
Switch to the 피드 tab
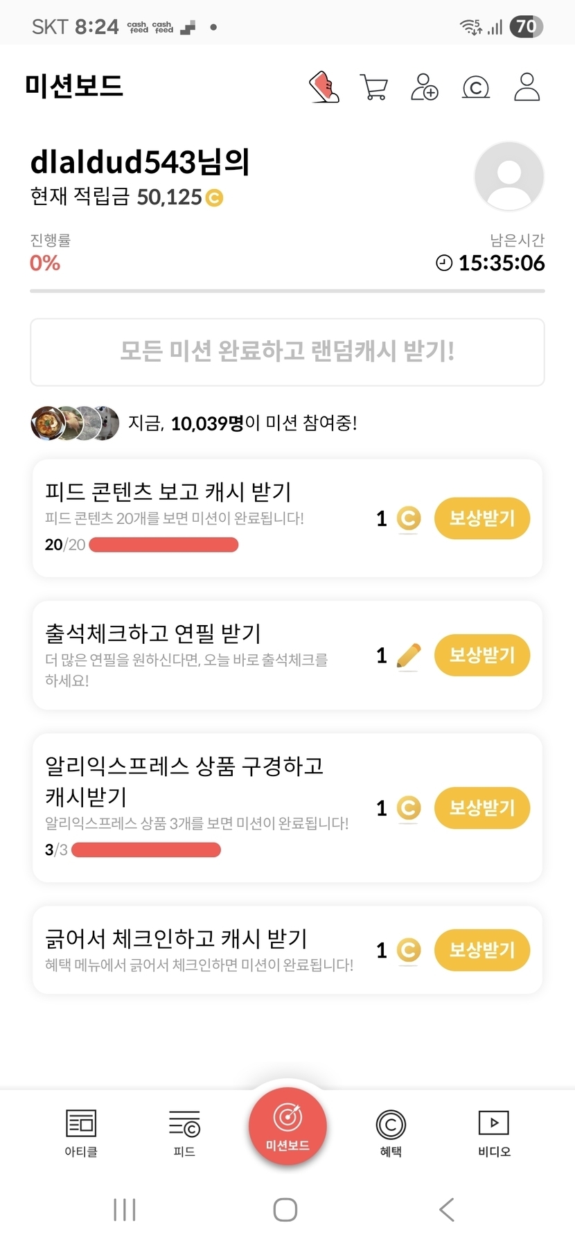click(x=184, y=1133)
